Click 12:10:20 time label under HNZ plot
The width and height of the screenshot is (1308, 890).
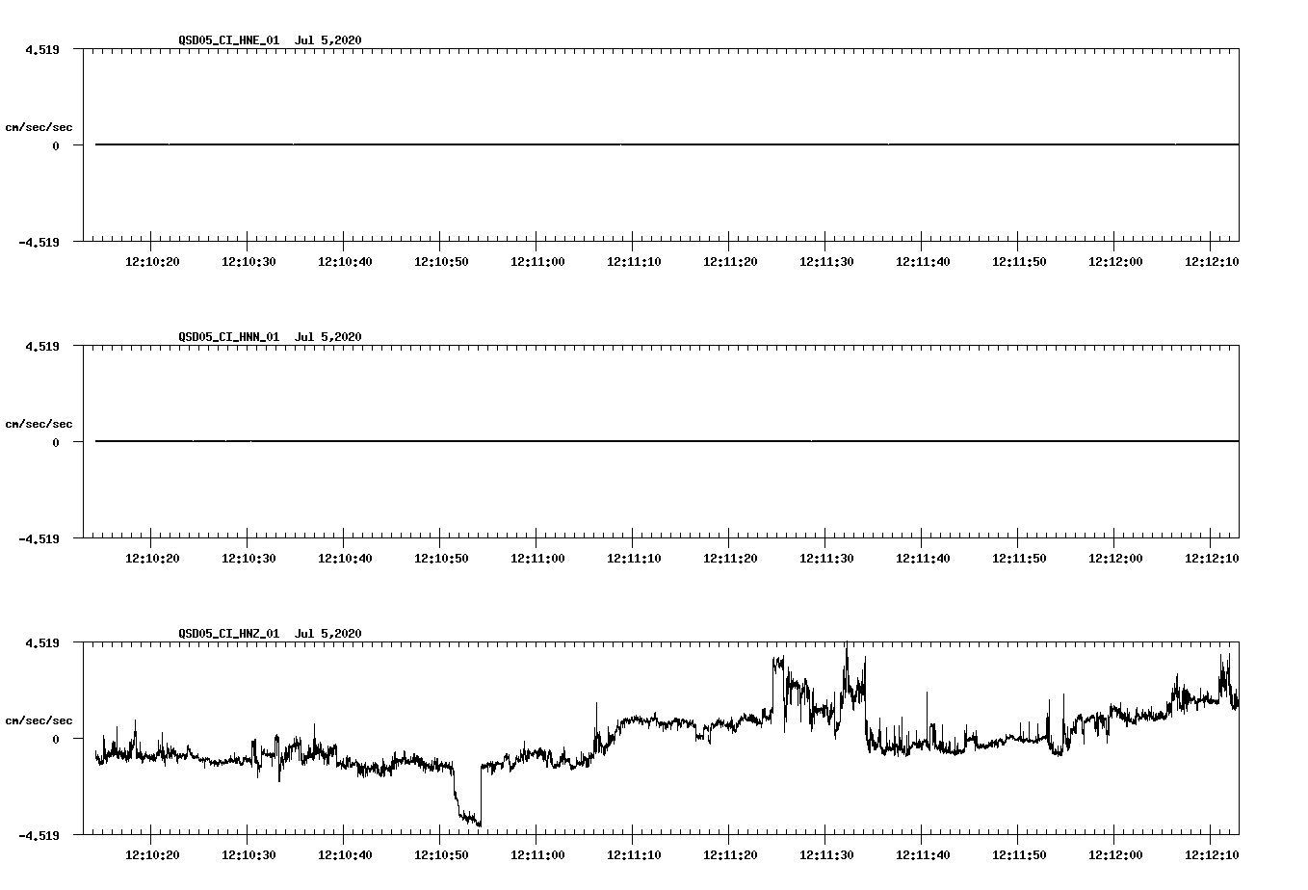(x=152, y=854)
